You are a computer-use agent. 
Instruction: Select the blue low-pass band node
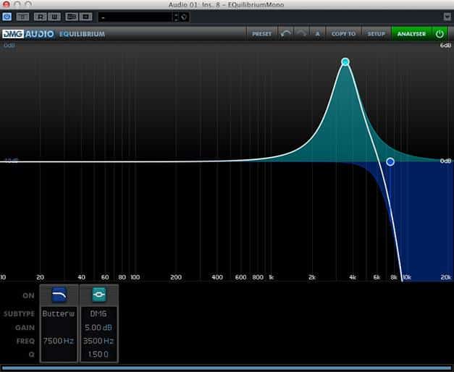[390, 161]
